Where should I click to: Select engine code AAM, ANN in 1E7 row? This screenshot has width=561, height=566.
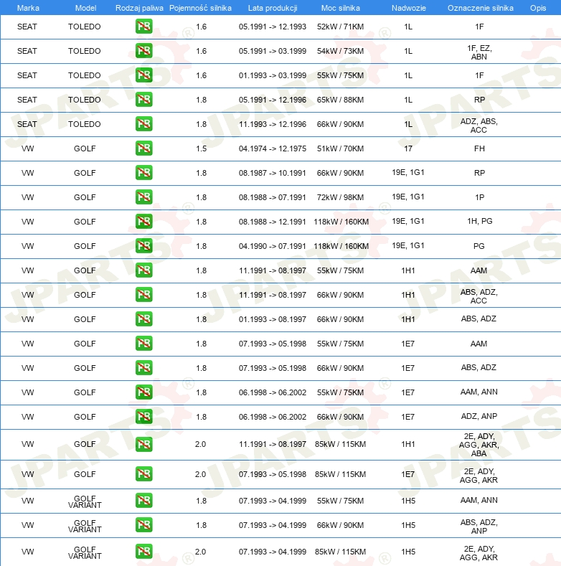(479, 392)
